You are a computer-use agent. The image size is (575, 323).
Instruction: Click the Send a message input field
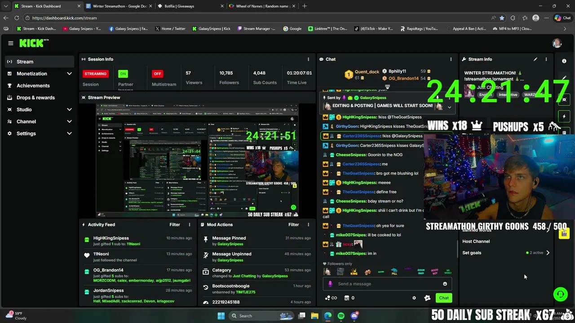coord(387,284)
